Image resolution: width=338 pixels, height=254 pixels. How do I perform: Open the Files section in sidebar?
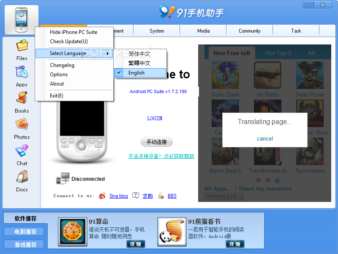pos(22,50)
